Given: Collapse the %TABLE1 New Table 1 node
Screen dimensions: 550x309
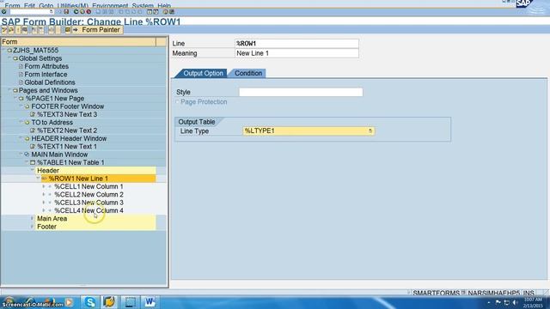Looking at the screenshot, I should 27,162.
